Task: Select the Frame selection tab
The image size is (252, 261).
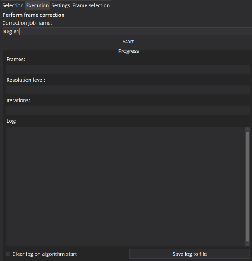Action: point(91,5)
